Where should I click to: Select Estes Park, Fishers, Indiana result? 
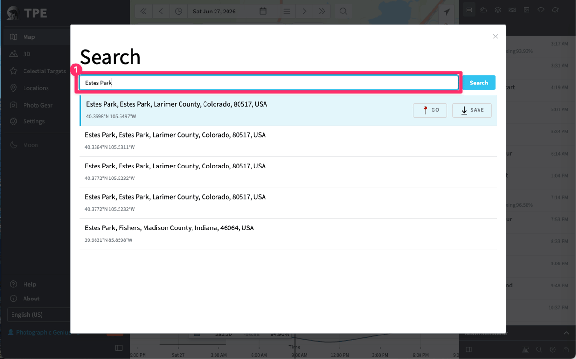pyautogui.click(x=288, y=234)
